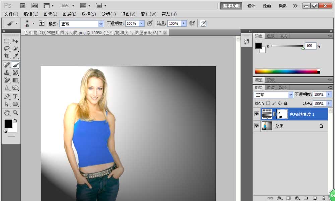
Task: Swap foreground and background colors in toolbox
Action: 16,120
